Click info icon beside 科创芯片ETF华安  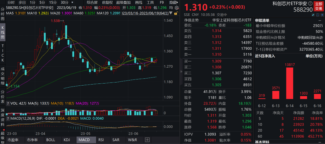pyautogui.click(x=310, y=3)
